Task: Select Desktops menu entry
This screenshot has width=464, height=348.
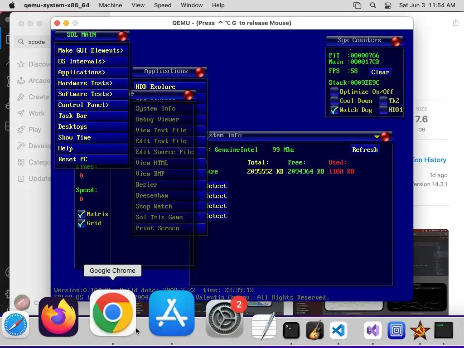Action: [92, 127]
